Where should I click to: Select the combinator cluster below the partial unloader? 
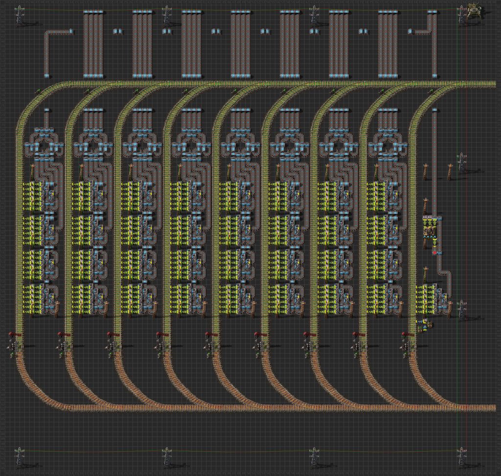[x=425, y=325]
